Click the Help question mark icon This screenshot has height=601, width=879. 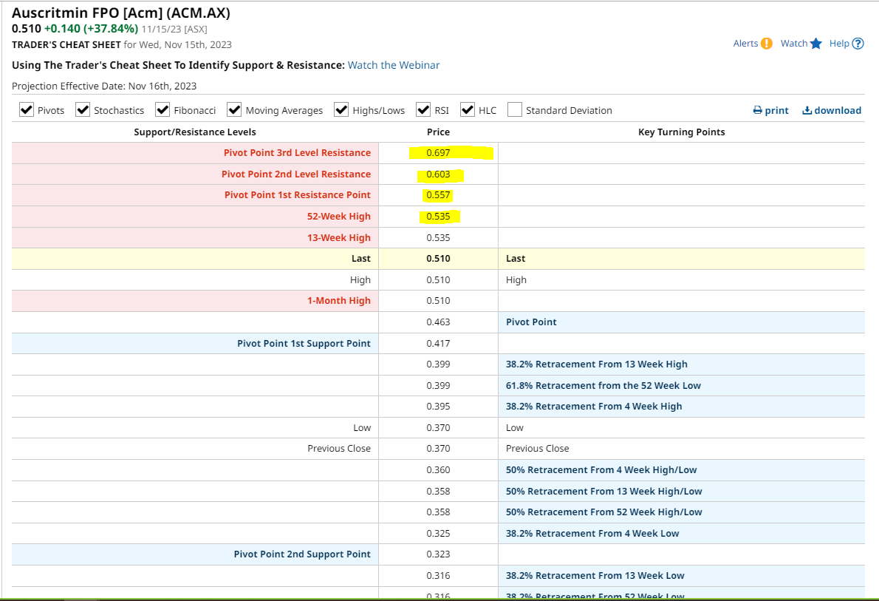click(858, 43)
